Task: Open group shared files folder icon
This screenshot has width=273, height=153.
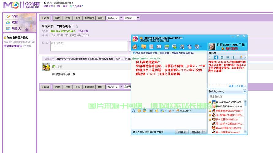Action: (144, 47)
